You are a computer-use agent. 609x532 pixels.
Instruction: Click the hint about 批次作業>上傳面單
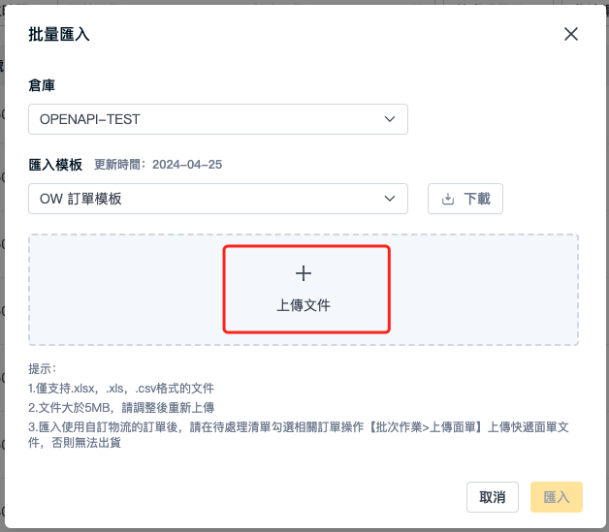[x=299, y=434]
